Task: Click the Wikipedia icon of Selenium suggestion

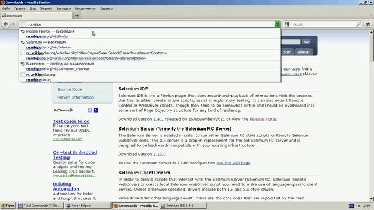Action: coord(23,43)
